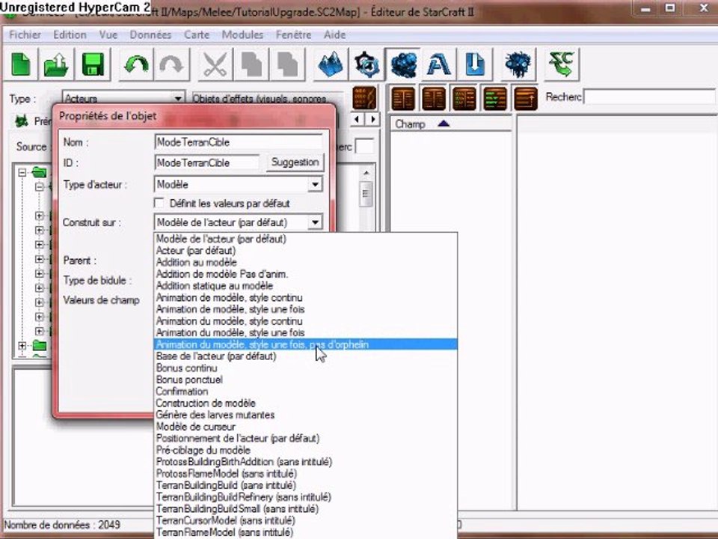Close the Construit sur dropdown list
The width and height of the screenshot is (718, 539).
click(315, 223)
